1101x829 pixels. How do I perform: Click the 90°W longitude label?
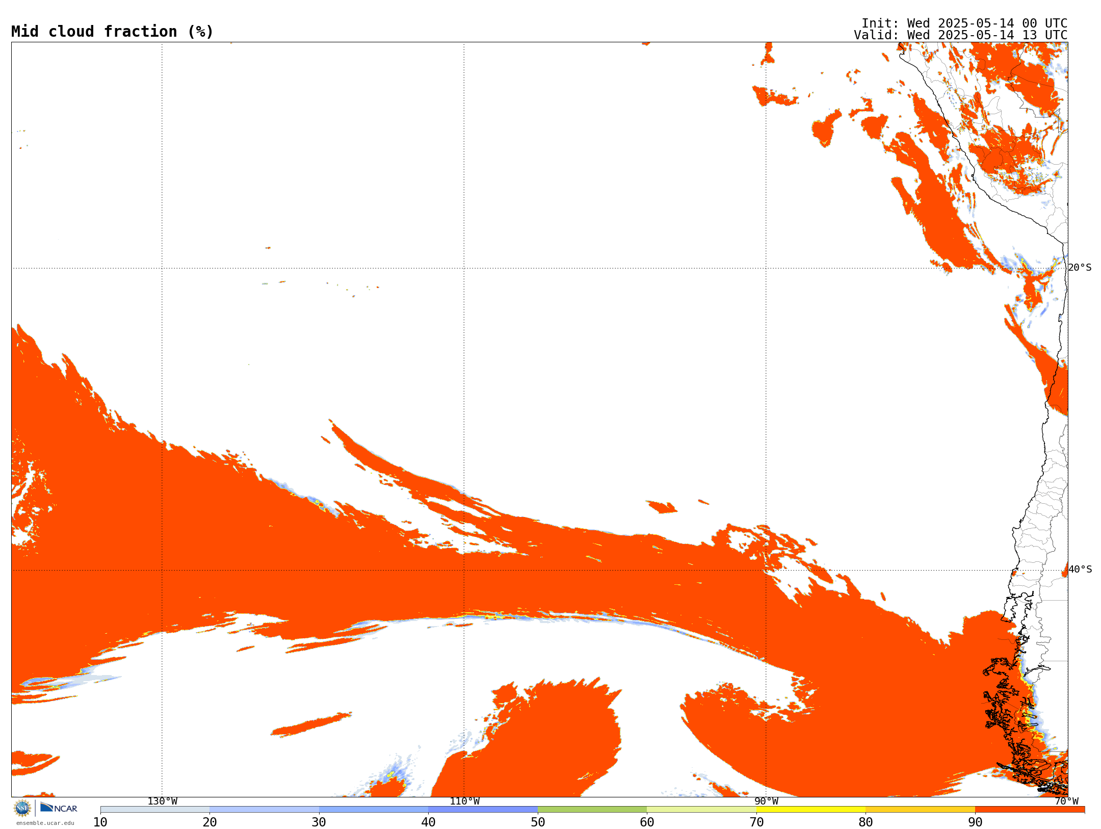[767, 801]
